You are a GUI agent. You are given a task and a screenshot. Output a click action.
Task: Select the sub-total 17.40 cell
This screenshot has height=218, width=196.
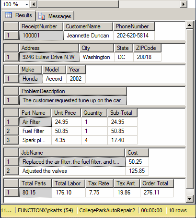122,140
